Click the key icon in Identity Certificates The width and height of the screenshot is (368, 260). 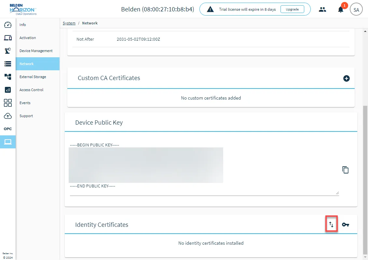click(x=346, y=225)
